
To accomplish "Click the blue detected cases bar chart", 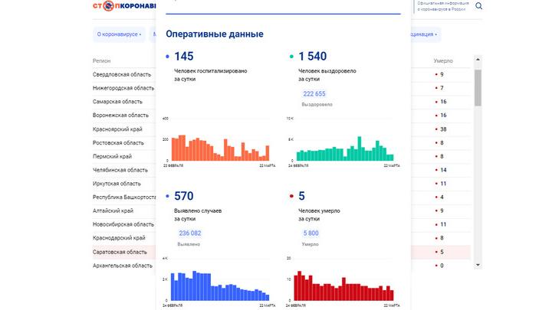I will [219, 286].
